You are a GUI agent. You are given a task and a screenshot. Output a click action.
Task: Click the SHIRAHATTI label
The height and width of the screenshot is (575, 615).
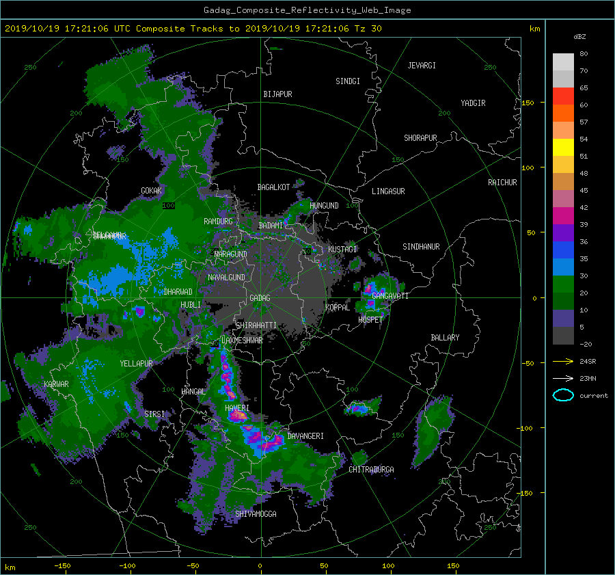tap(256, 325)
